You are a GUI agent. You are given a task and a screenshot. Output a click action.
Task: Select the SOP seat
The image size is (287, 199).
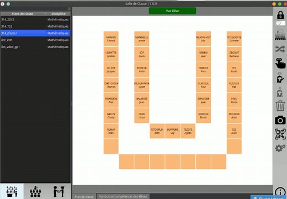click(142, 54)
